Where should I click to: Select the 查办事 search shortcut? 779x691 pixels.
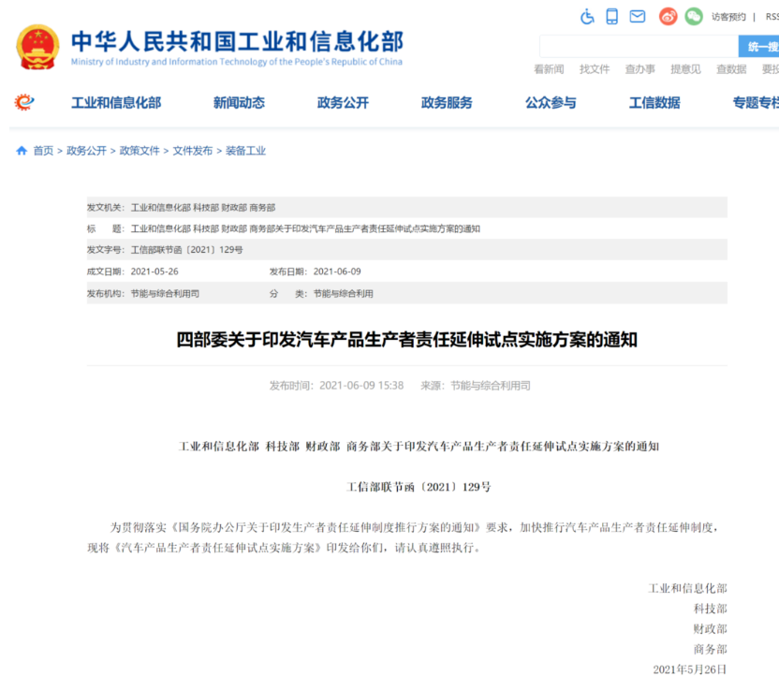(x=639, y=69)
